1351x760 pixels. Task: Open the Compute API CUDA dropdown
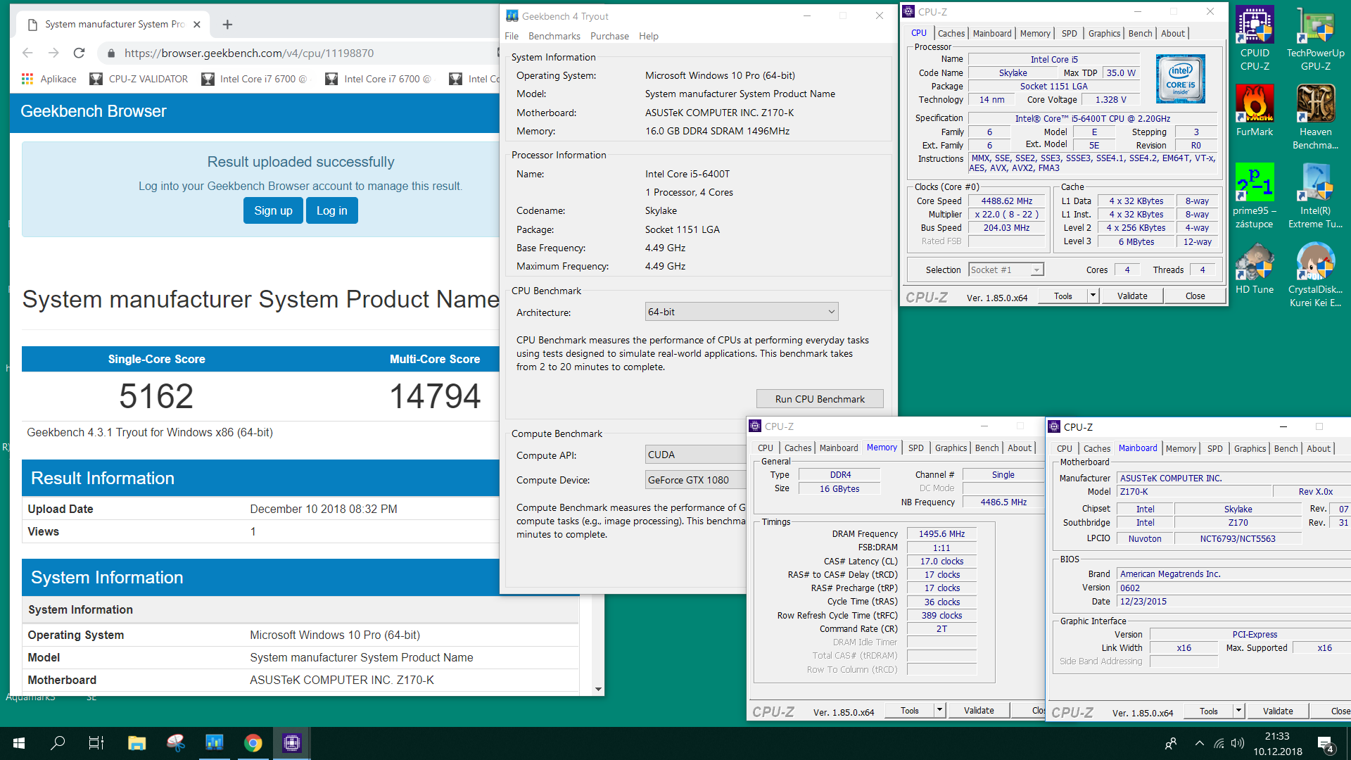tap(695, 455)
